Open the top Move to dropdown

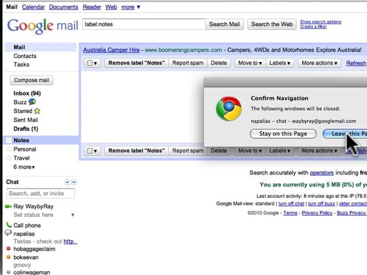point(250,63)
